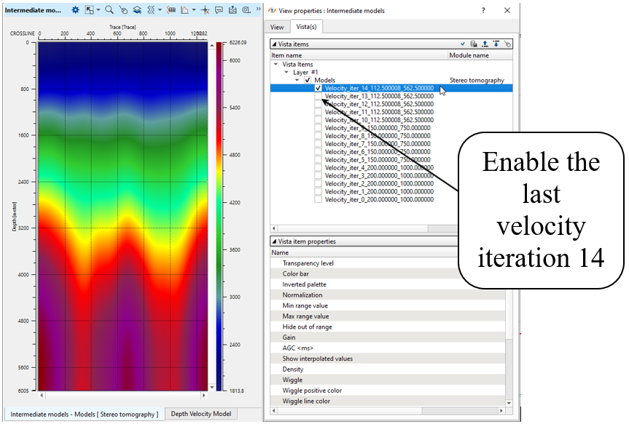Open the gear settings icon in viewer toolbar
This screenshot has width=629, height=424.
pyautogui.click(x=75, y=10)
